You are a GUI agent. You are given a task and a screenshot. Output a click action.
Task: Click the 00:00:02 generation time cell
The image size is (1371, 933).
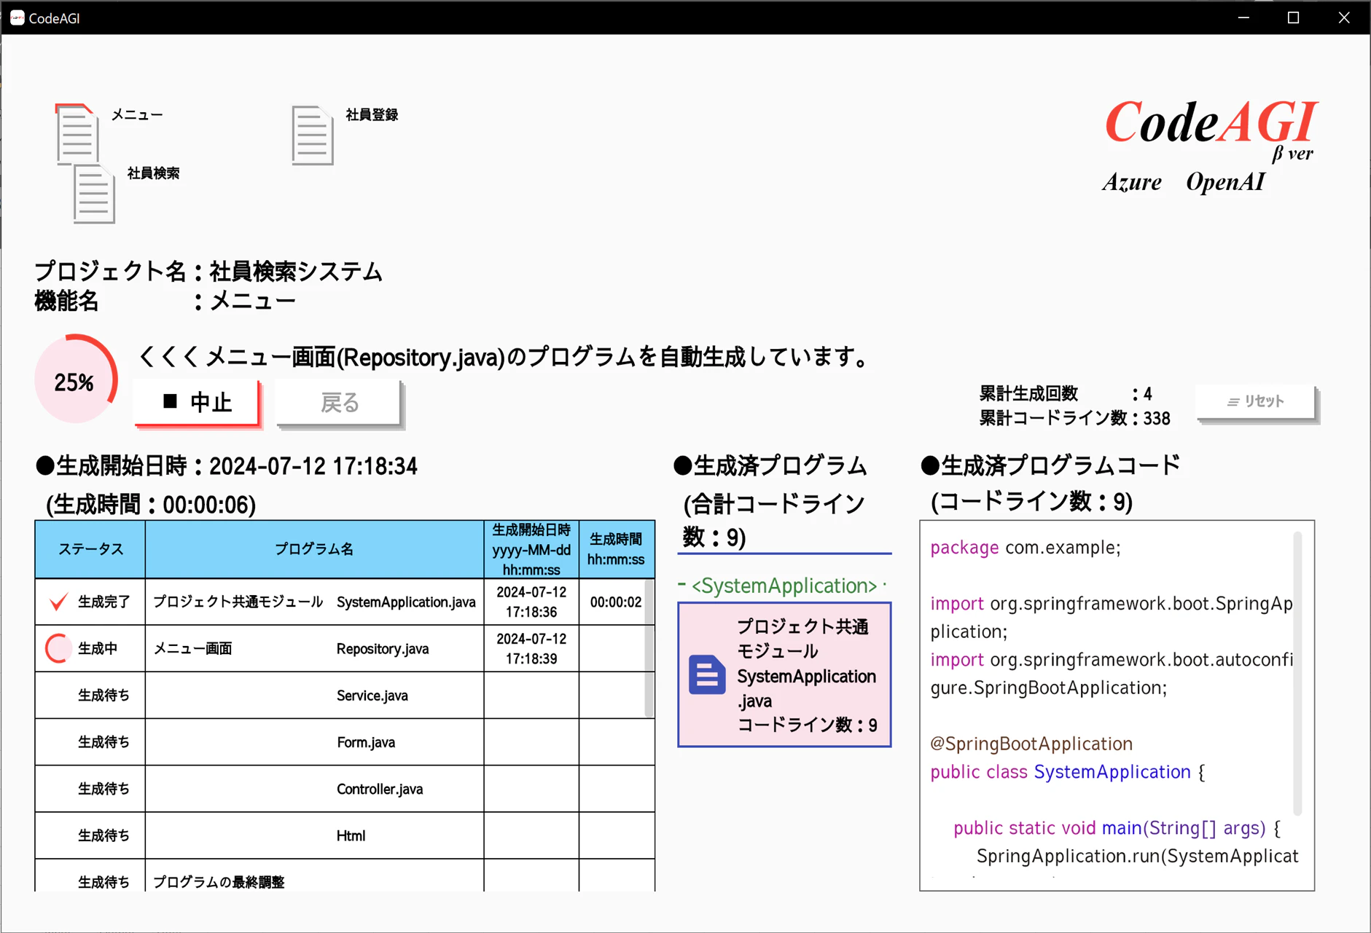616,602
